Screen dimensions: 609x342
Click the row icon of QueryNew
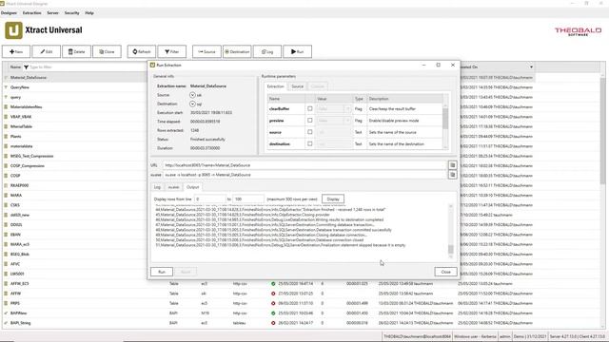[x=6, y=87]
